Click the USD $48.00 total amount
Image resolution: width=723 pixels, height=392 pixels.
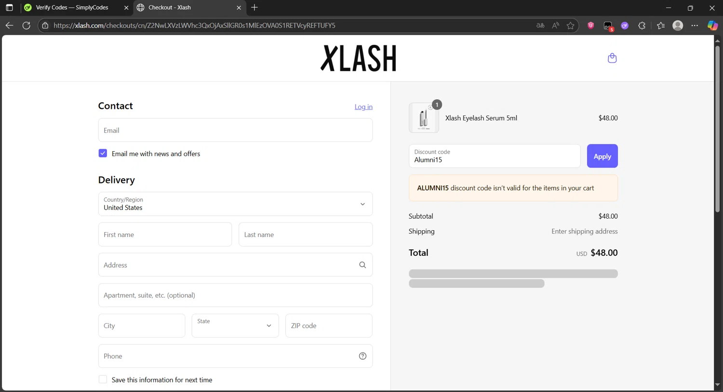597,253
